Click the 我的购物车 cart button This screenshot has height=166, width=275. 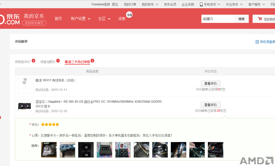pyautogui.click(x=264, y=19)
